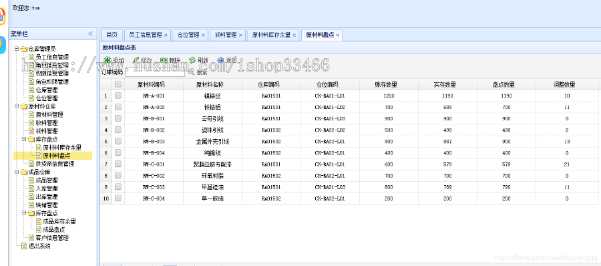
Task: Open 供货商信息管理 in the menu tree
Action: tap(55, 164)
